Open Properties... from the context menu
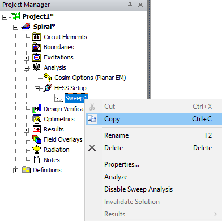Viewport: 222px width, 221px height. (x=154, y=164)
